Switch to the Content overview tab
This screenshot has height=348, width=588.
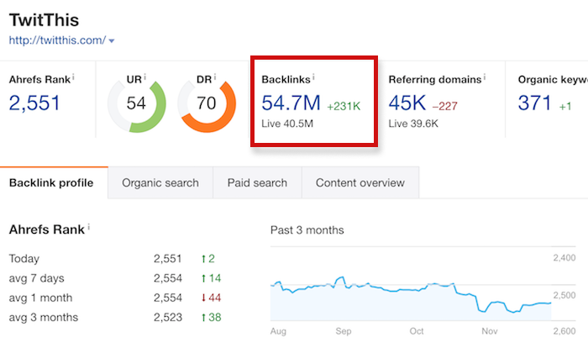click(x=360, y=182)
